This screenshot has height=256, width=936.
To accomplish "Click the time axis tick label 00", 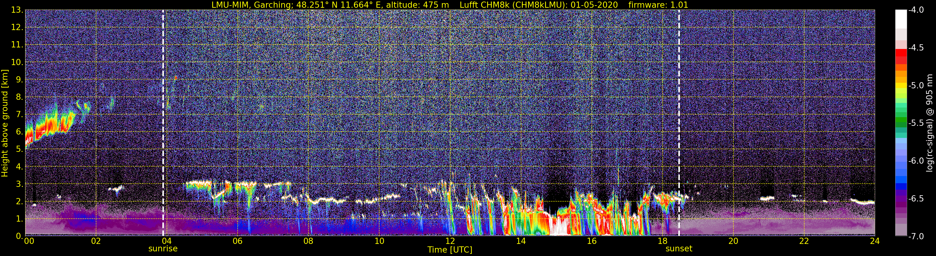I will (x=29, y=241).
